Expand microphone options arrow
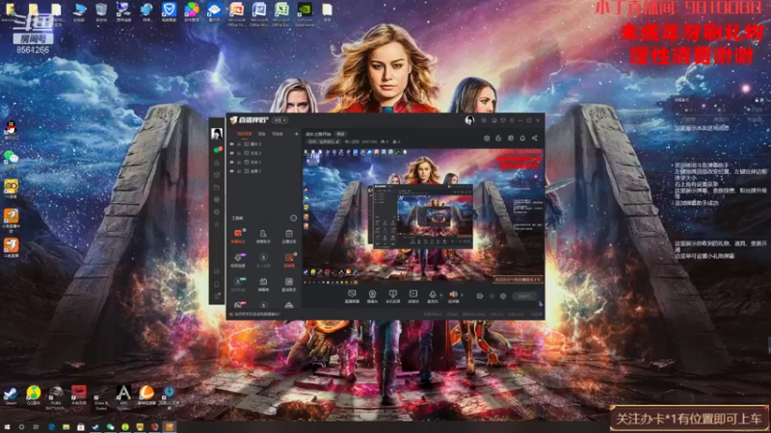The height and width of the screenshot is (433, 771). tap(441, 294)
